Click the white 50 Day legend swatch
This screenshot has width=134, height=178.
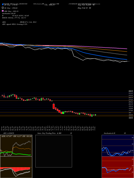(x=3, y=8)
